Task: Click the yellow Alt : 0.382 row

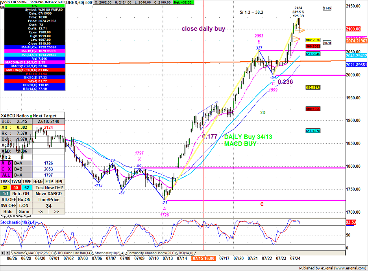Action: point(16,127)
